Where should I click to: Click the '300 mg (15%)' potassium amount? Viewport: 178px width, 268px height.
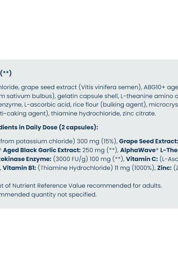(x=97, y=141)
